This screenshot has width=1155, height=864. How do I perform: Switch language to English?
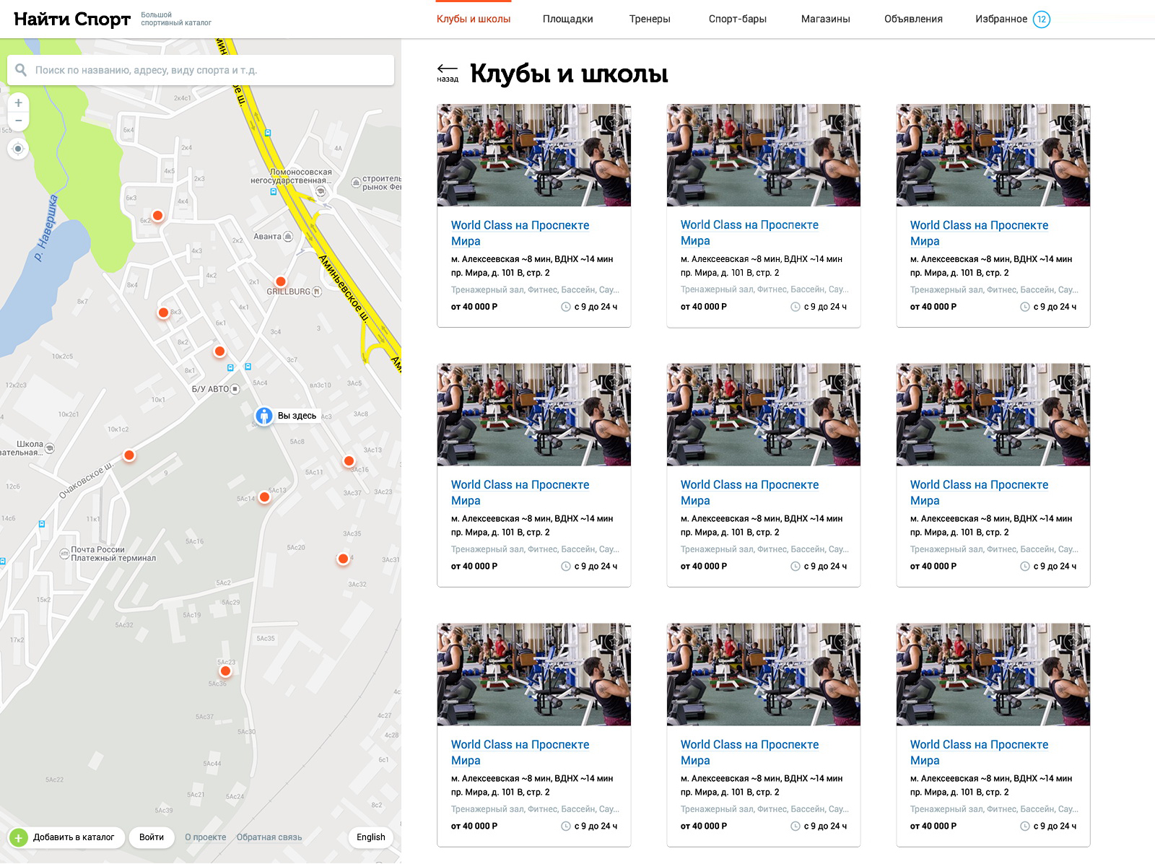pyautogui.click(x=370, y=837)
